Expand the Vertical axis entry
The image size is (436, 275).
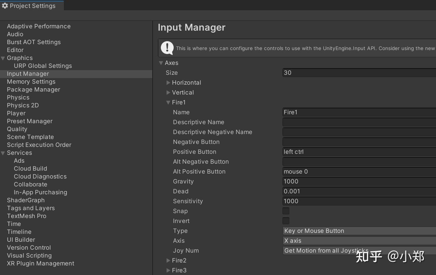[168, 93]
